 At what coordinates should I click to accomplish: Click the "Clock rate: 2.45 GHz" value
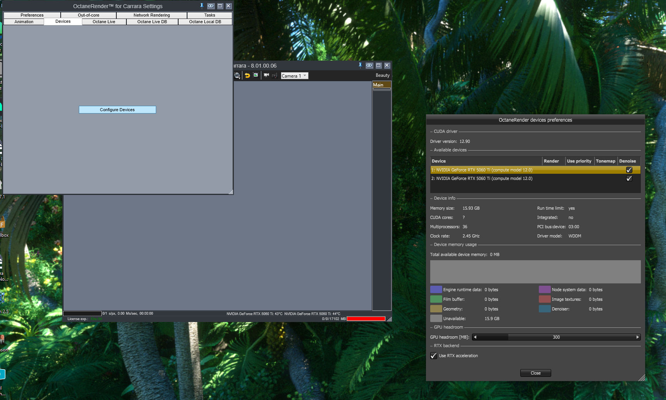471,236
